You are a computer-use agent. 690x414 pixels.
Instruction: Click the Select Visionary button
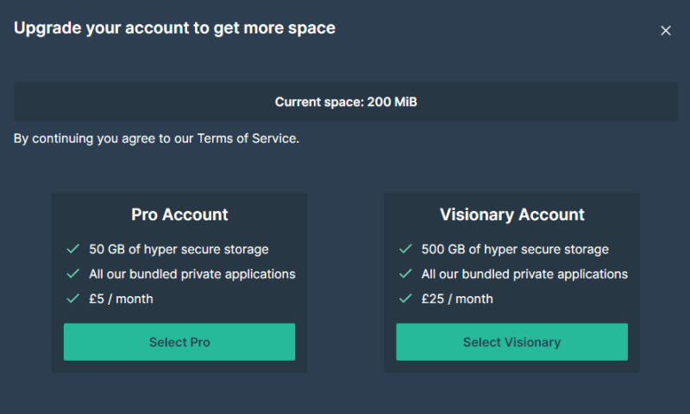click(511, 342)
